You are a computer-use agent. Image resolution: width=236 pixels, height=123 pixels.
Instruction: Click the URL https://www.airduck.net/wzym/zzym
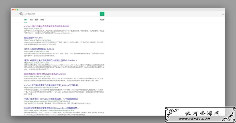pos(38,40)
